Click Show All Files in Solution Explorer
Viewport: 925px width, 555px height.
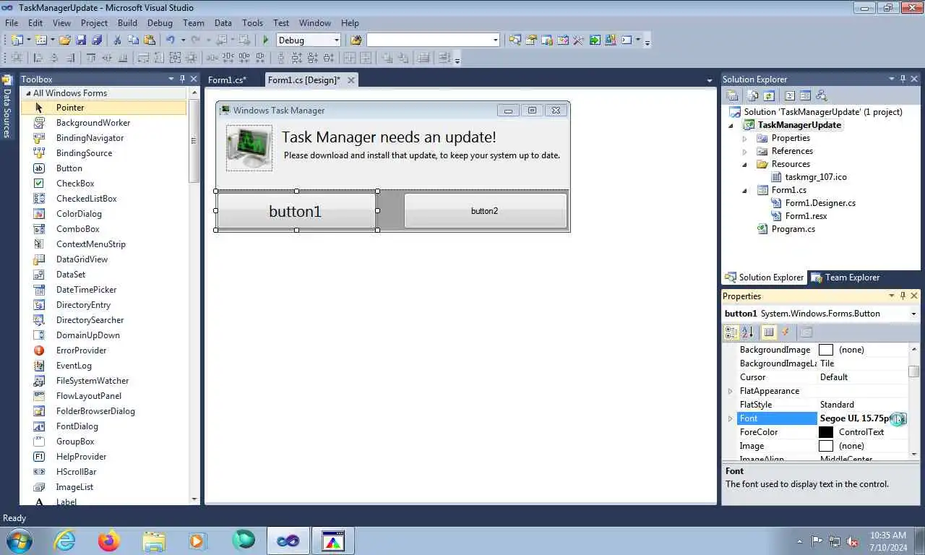click(753, 95)
